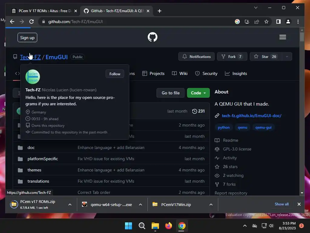Expand PCem v17 ROMs.zip download options

pos(70,204)
